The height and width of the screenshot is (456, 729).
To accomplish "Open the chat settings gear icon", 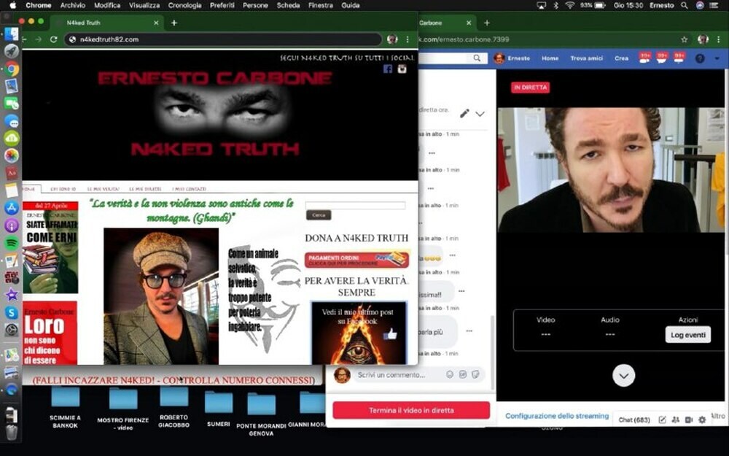I will [702, 420].
